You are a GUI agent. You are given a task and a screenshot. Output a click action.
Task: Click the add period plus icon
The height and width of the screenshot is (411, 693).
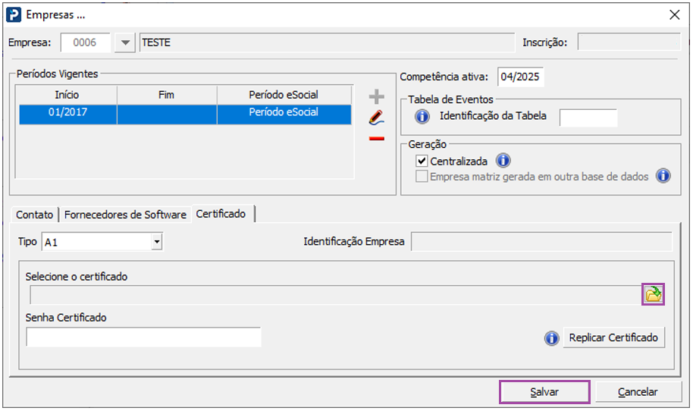376,97
